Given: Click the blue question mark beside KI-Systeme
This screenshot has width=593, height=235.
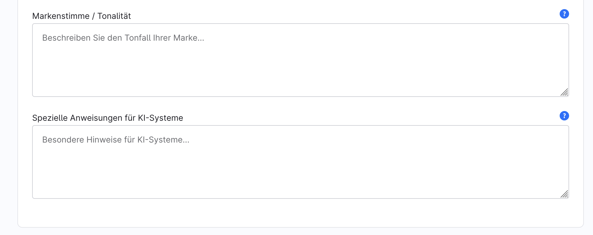Looking at the screenshot, I should (564, 116).
